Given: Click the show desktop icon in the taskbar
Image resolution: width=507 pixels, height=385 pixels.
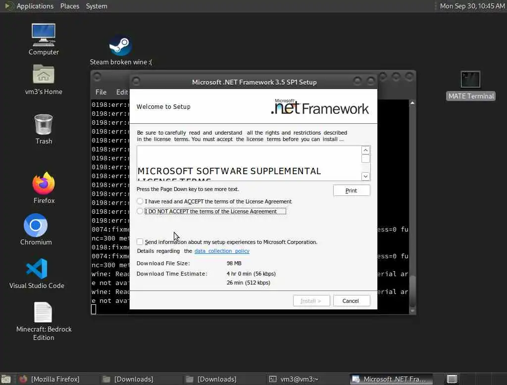Looking at the screenshot, I should pyautogui.click(x=6, y=379).
